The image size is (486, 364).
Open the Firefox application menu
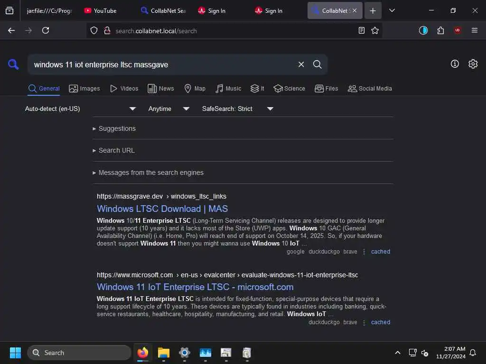pyautogui.click(x=474, y=30)
